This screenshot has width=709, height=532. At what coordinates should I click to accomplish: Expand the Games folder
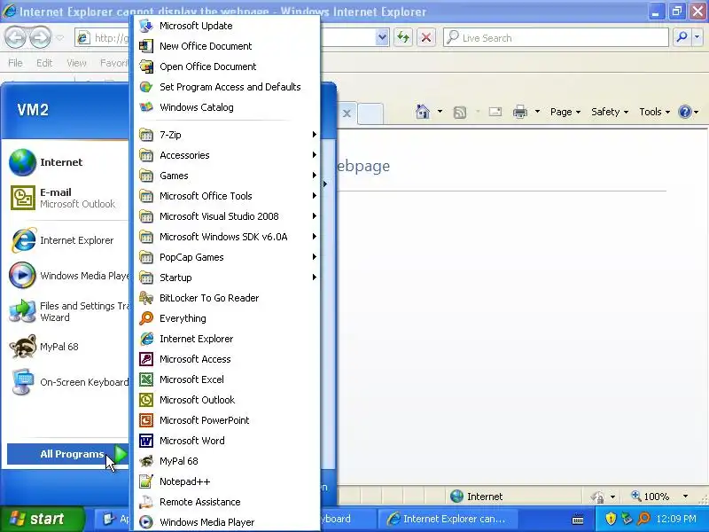227,175
